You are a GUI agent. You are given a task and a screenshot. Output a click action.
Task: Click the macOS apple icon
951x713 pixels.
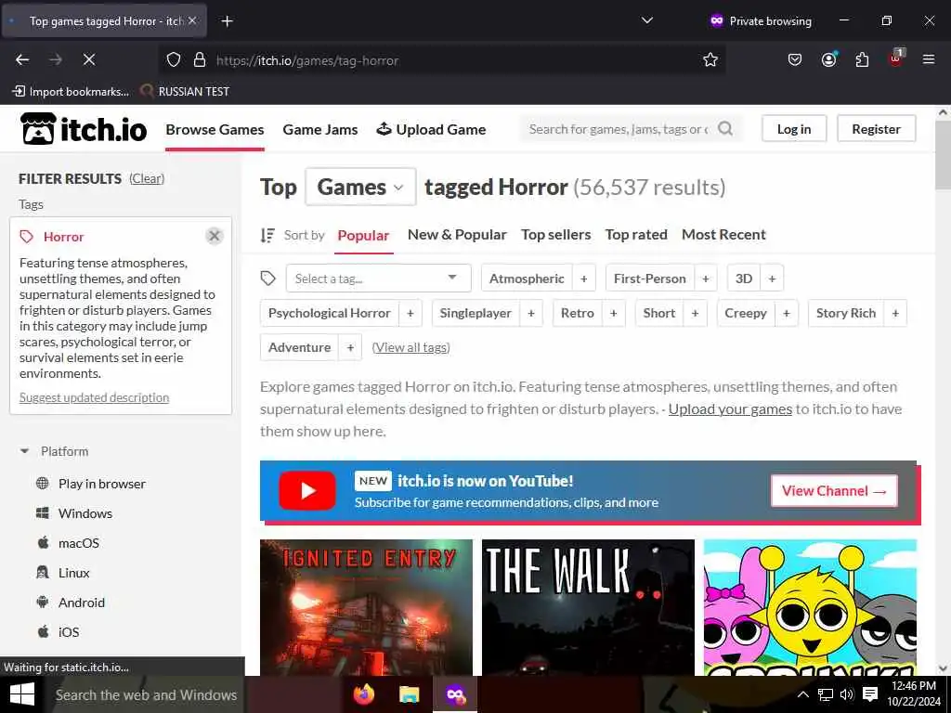(43, 542)
